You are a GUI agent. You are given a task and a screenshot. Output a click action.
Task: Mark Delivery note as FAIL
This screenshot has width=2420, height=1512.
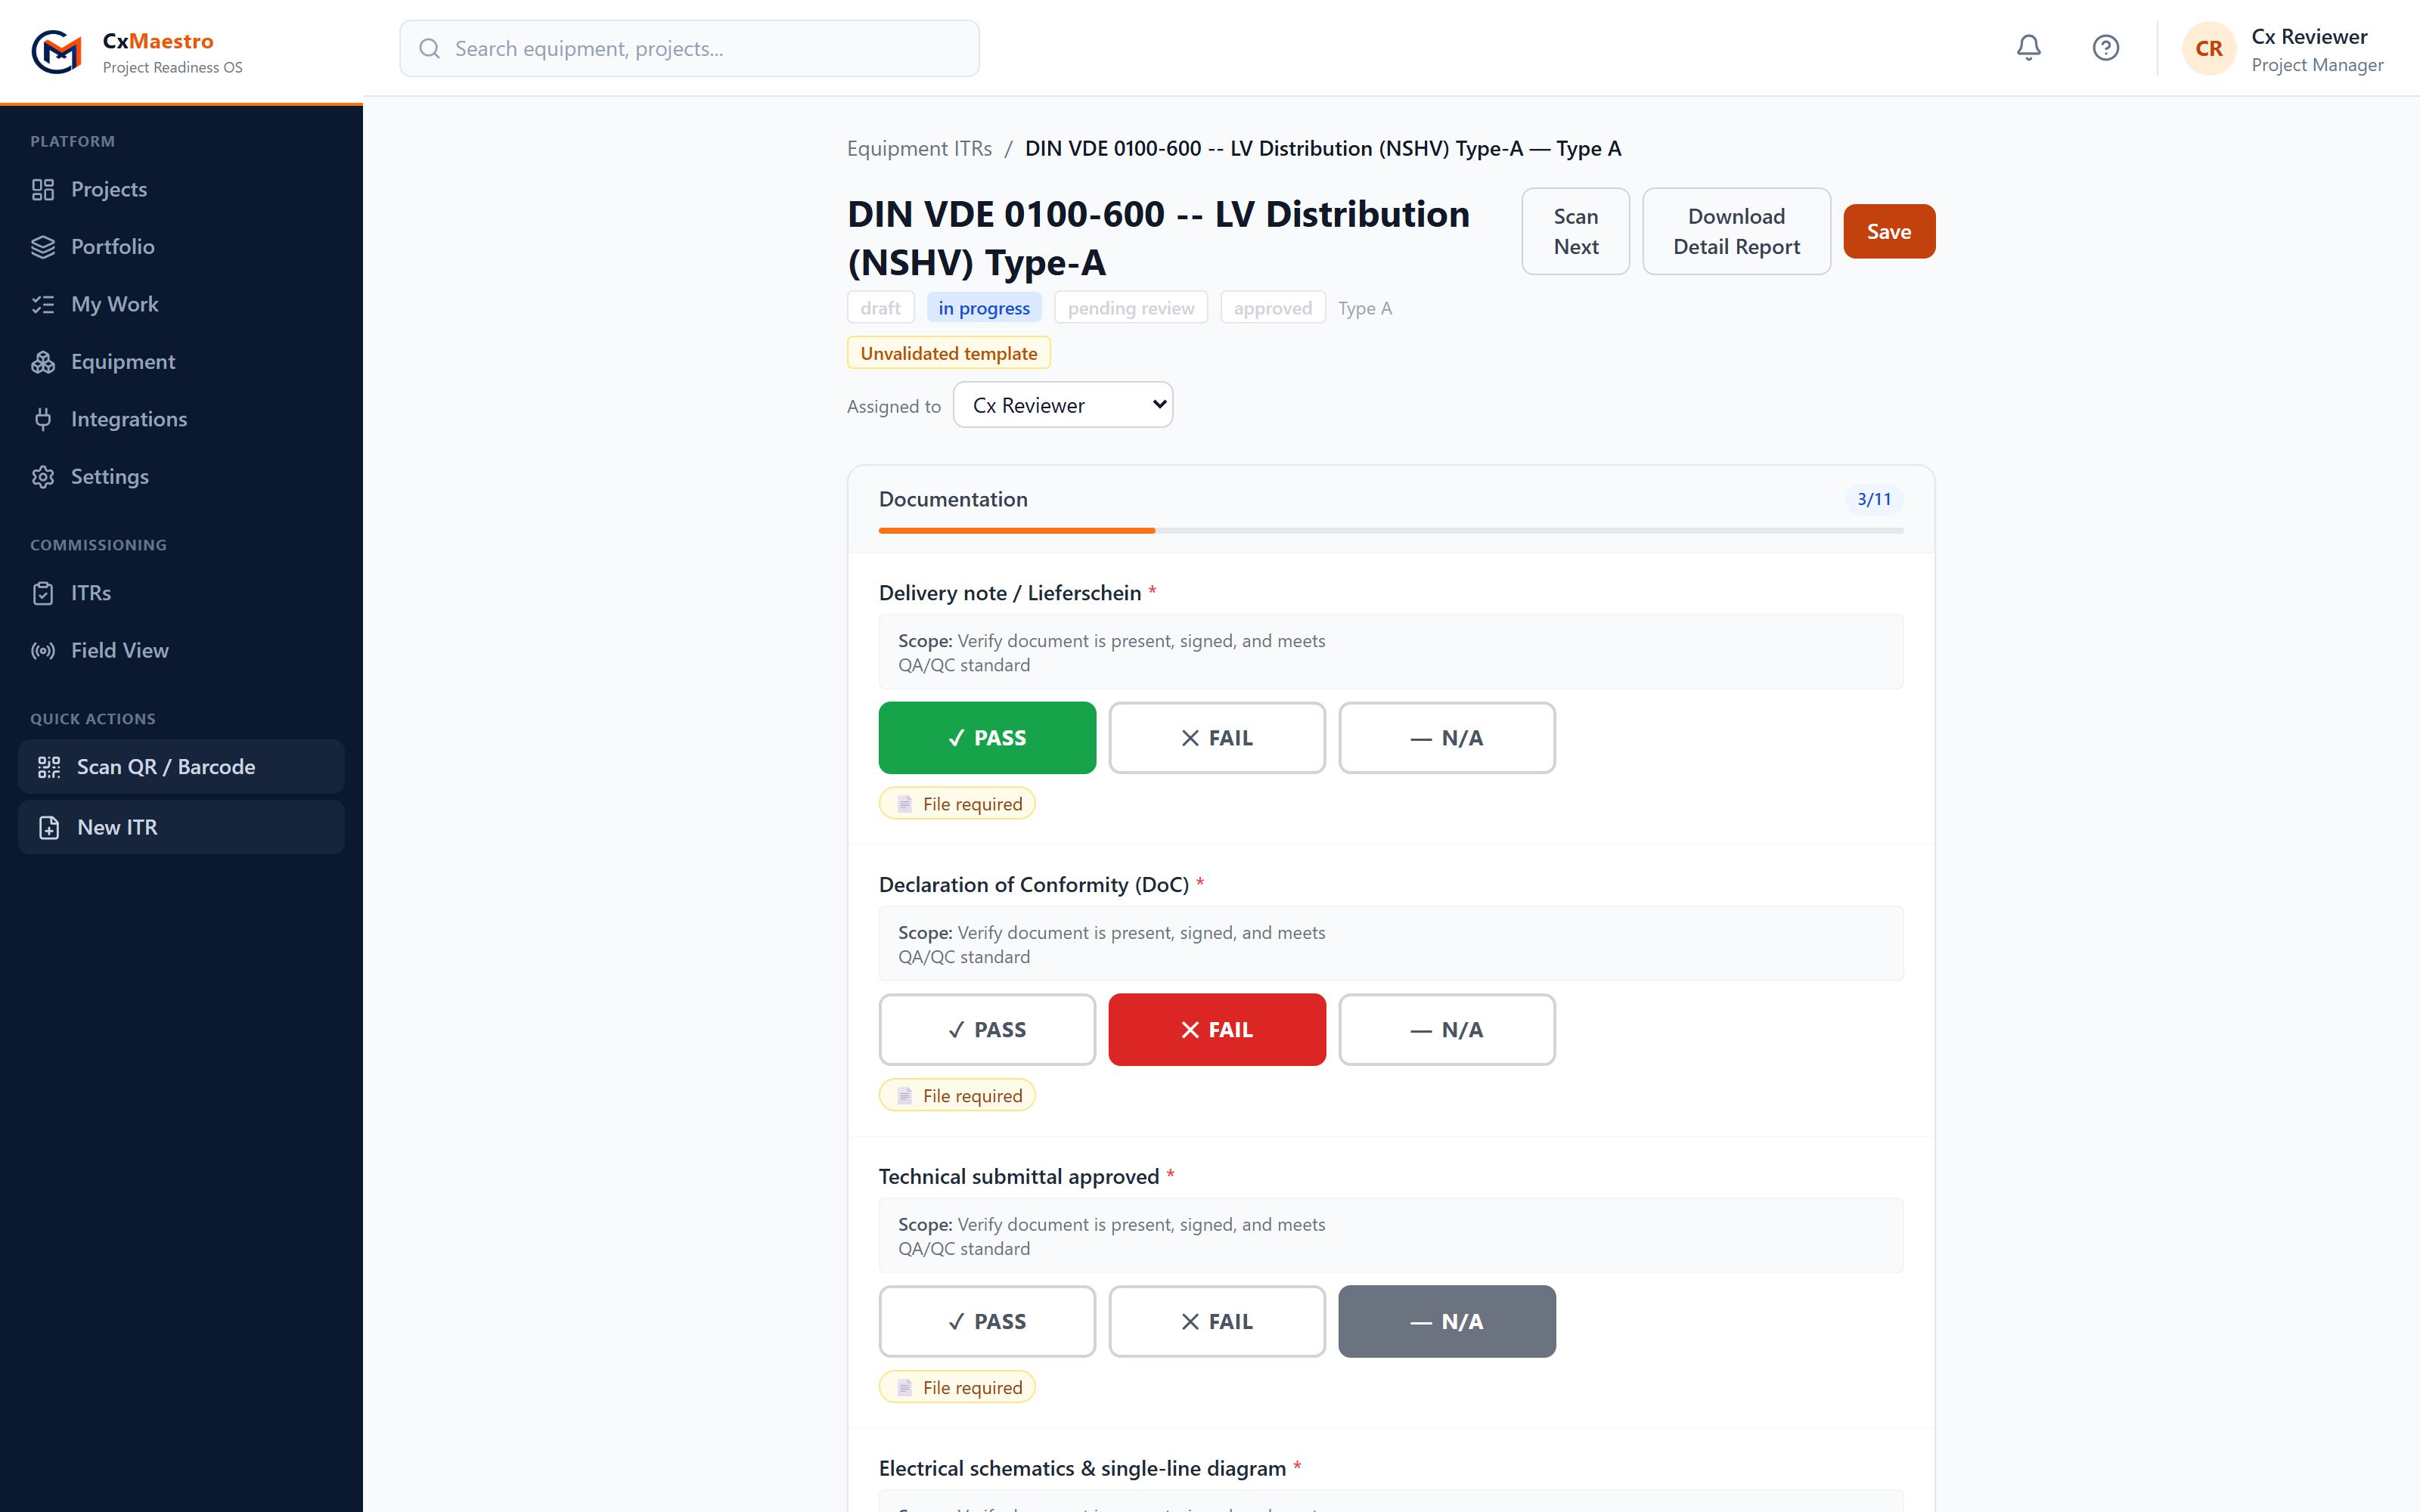[1217, 738]
